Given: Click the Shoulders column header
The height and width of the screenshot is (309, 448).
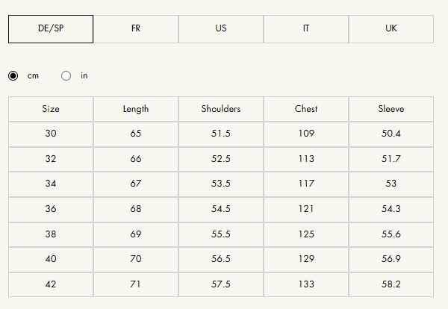Looking at the screenshot, I should click(x=221, y=109).
